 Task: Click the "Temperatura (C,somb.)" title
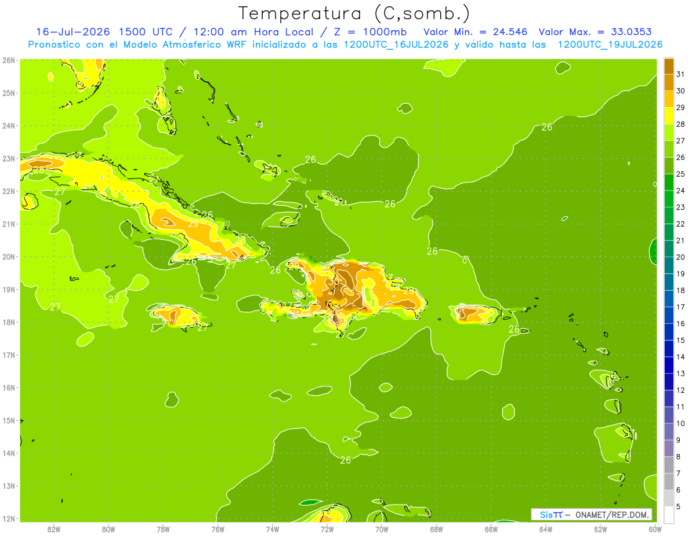[x=354, y=13]
